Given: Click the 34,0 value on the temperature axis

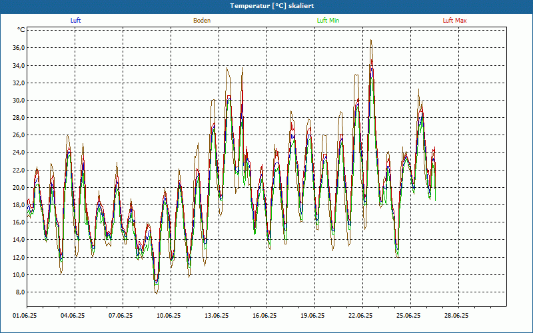Looking at the screenshot, I should [x=19, y=65].
